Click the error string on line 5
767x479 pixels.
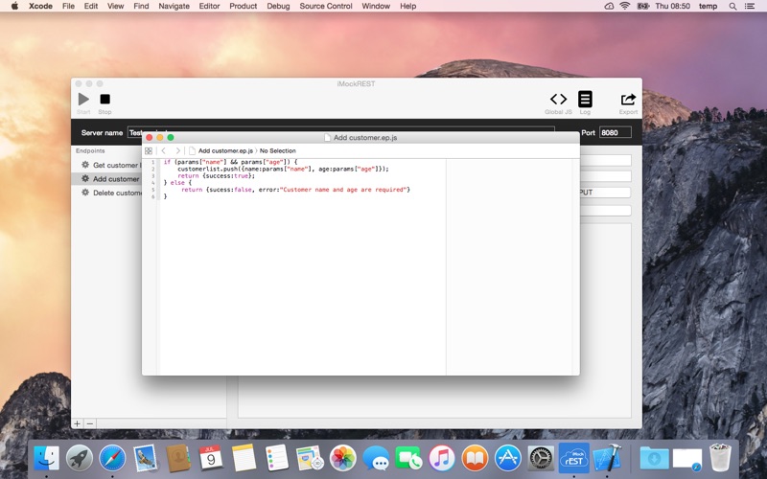[x=343, y=189]
